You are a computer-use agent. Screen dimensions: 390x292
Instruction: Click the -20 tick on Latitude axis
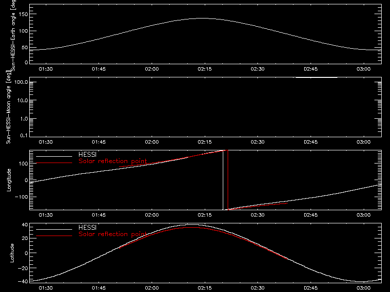[23, 268]
